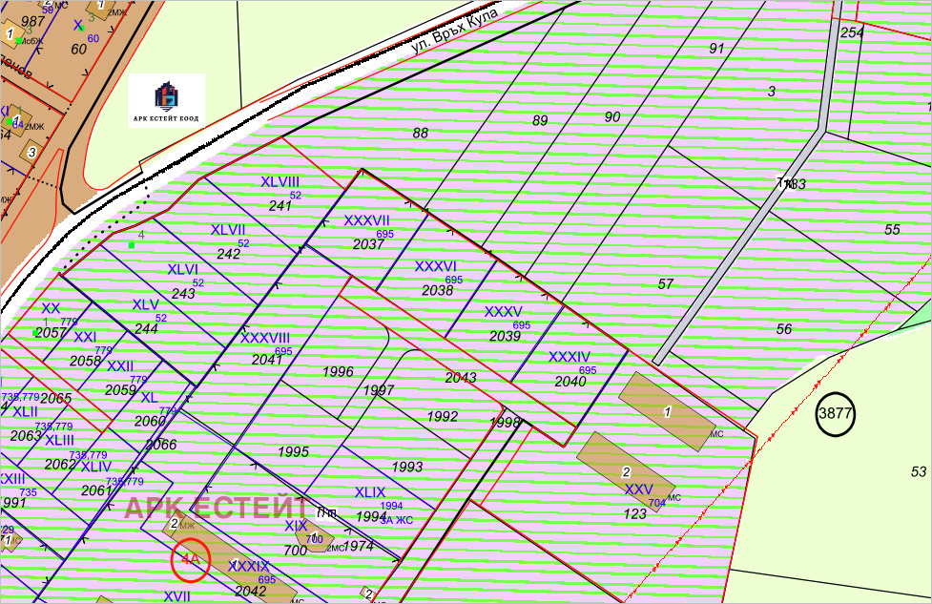The image size is (932, 604).
Task: Click the ARK Estate logo image
Action: [x=167, y=100]
